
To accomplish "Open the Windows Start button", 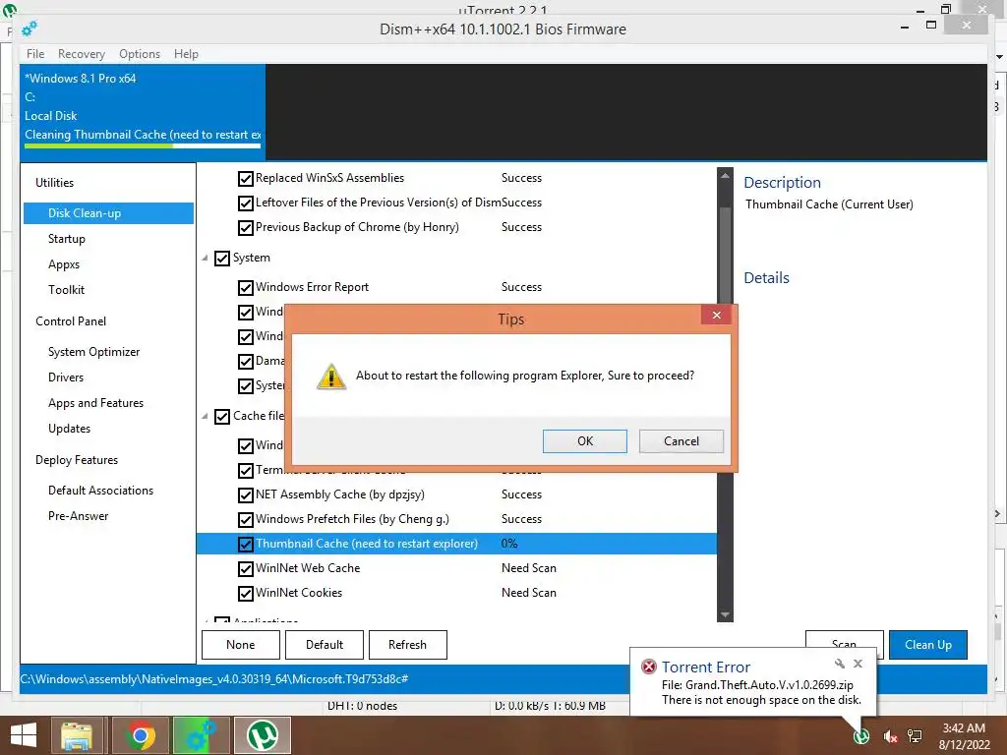I will tap(24, 735).
